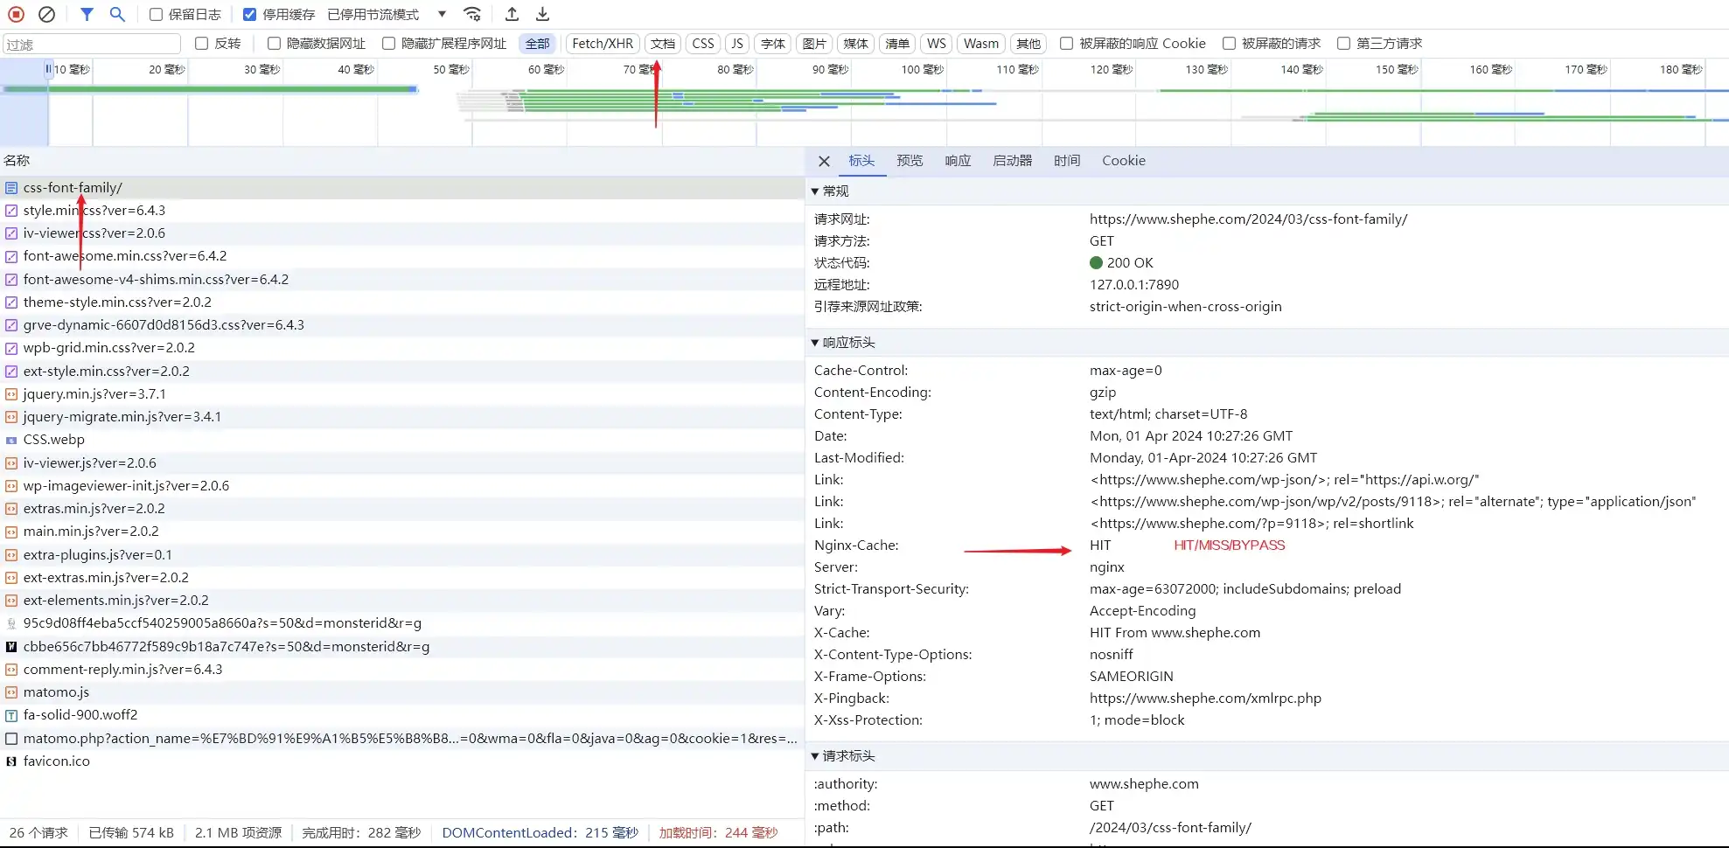This screenshot has width=1729, height=848.
Task: Open the Cookie tab
Action: (x=1123, y=161)
